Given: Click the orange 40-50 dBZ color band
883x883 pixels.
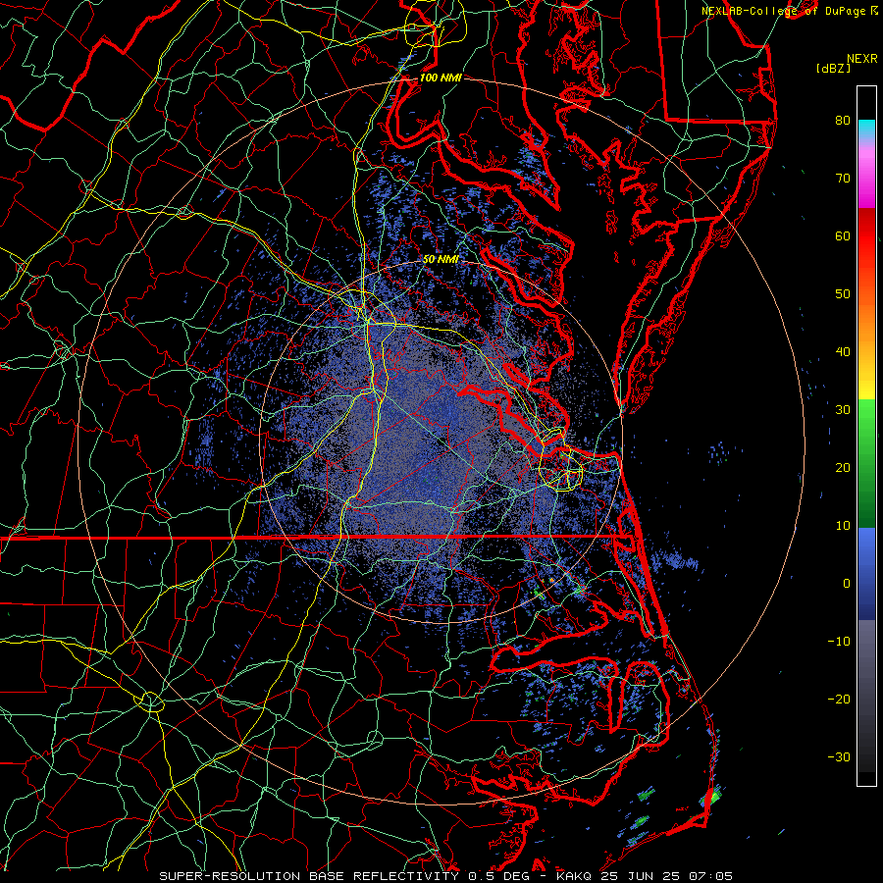Looking at the screenshot, I should pyautogui.click(x=866, y=324).
